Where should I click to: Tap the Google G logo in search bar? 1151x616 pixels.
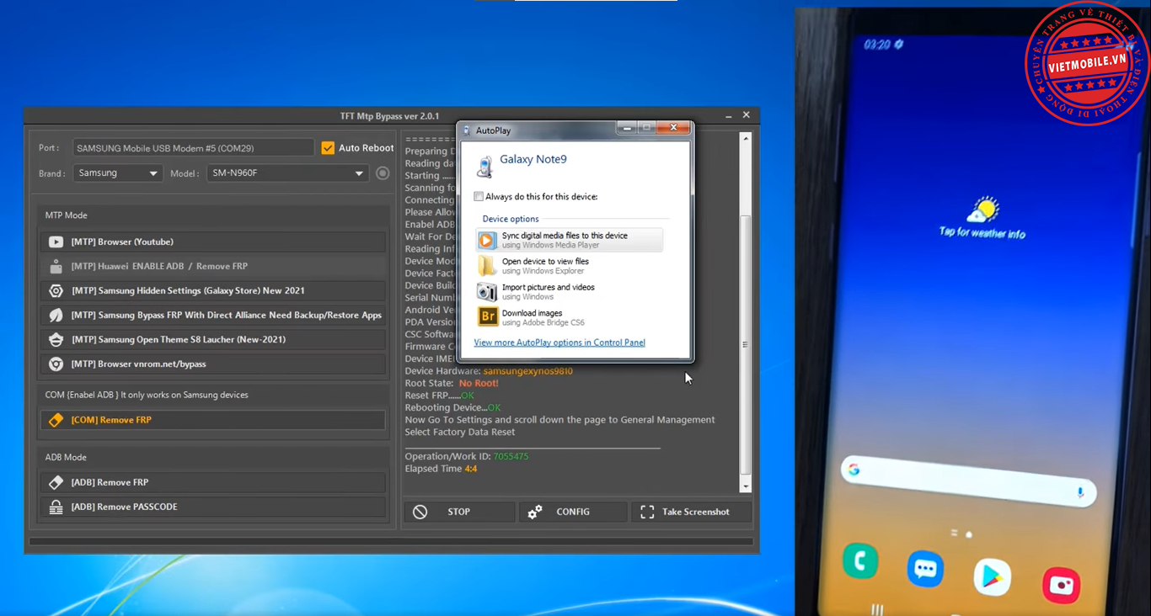854,470
